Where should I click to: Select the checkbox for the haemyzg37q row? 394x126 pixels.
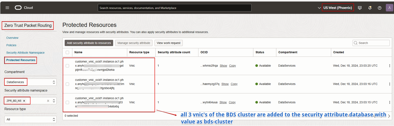pos(67,84)
